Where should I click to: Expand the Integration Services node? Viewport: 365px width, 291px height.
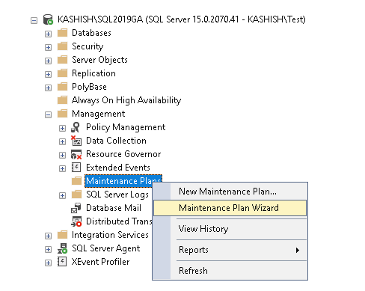[48, 236]
